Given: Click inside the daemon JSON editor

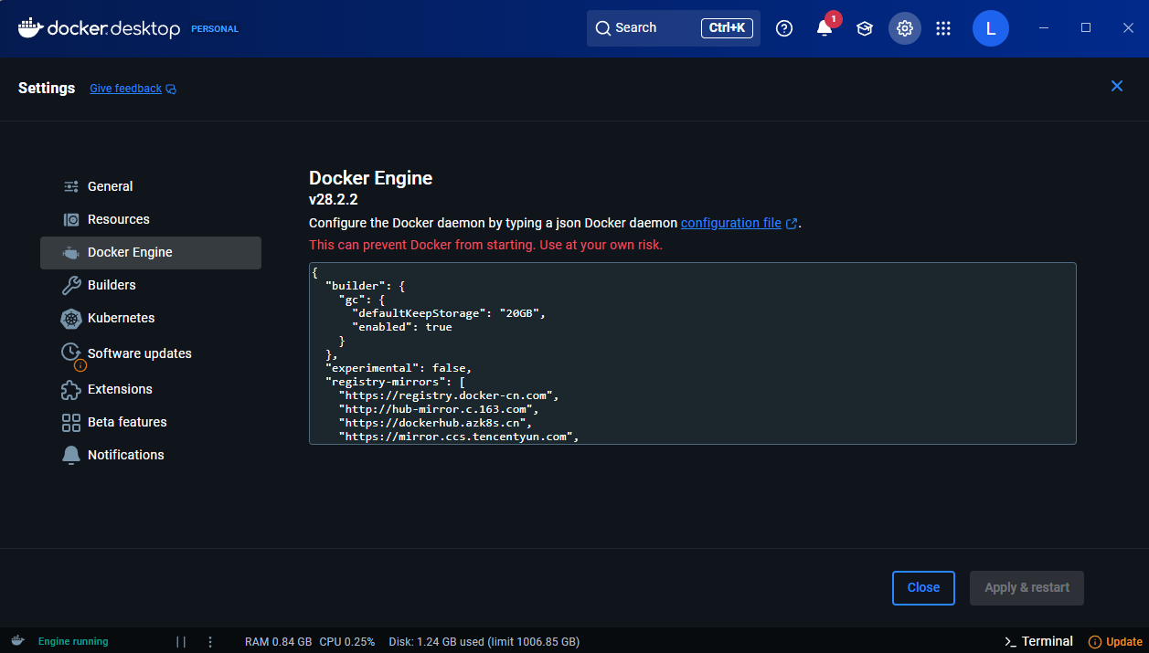Looking at the screenshot, I should 692,353.
